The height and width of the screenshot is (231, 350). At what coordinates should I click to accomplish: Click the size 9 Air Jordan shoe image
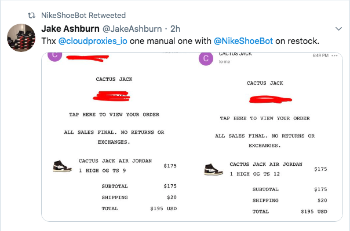(x=61, y=166)
